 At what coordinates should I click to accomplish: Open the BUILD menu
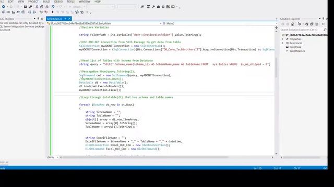click(46, 2)
